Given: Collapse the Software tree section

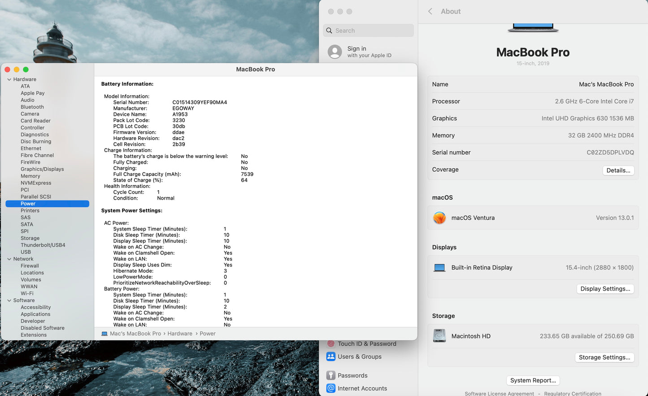Looking at the screenshot, I should 9,300.
